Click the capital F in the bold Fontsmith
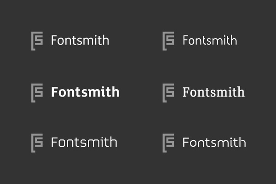Screen dimensions: 276x184 [55, 92]
